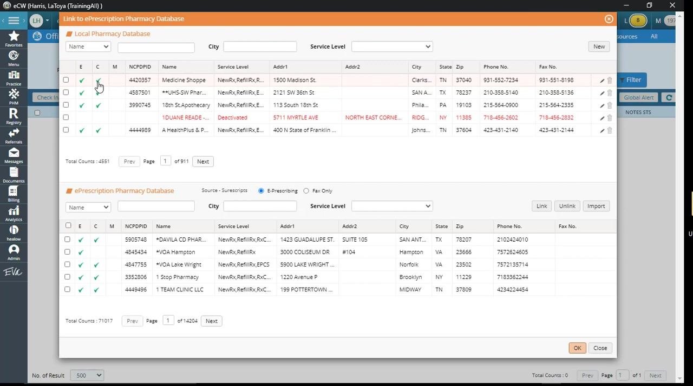Select the Fax Only radio button
This screenshot has width=693, height=386.
pos(306,191)
